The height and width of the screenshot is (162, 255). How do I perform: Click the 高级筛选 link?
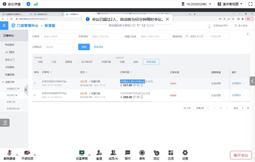(x=98, y=47)
